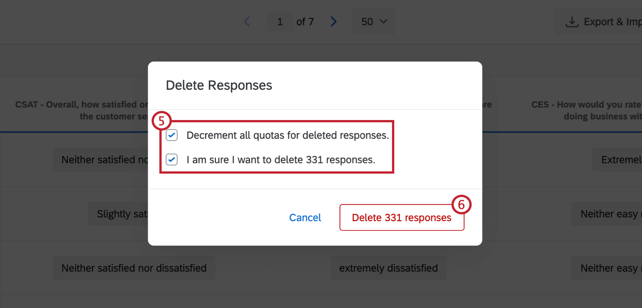Screen dimensions: 642x308
Task: Select the 'Neither satisfied nor dissatisfied' response cell
Action: click(134, 268)
